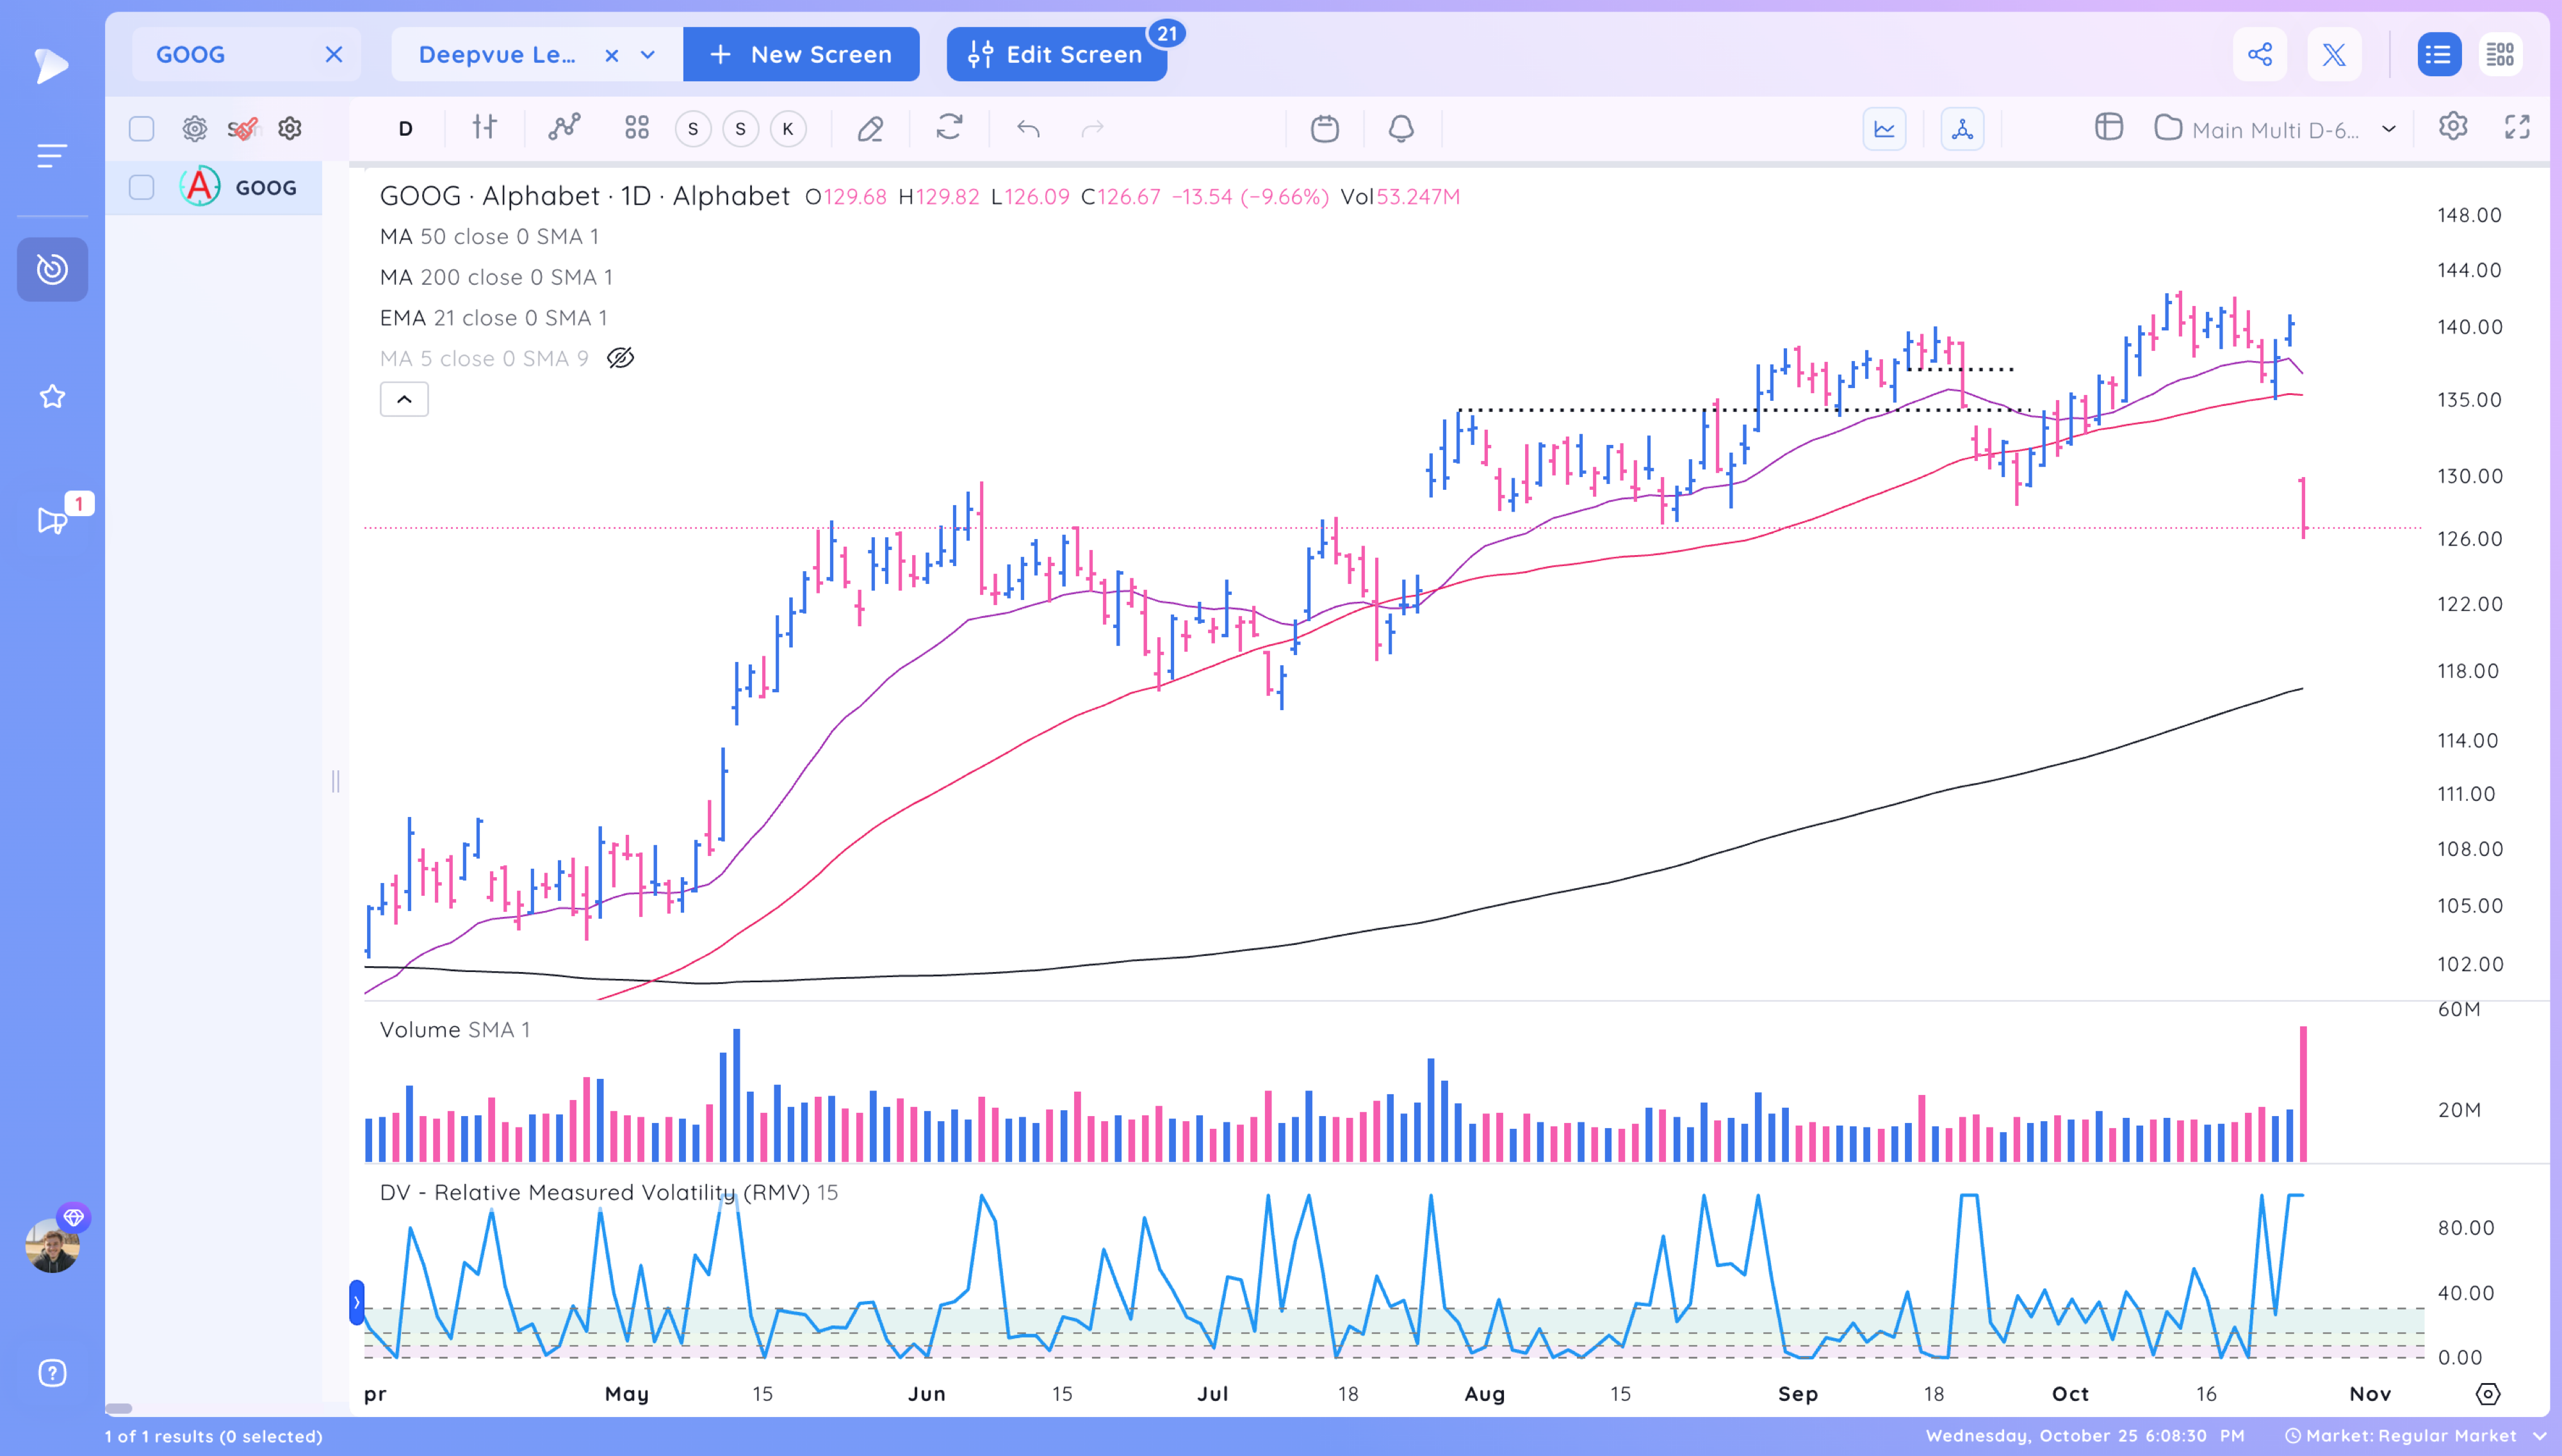The image size is (2562, 1456).
Task: Click the DV Relative Measured Volatility label
Action: tap(608, 1192)
